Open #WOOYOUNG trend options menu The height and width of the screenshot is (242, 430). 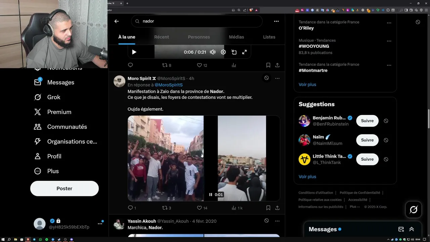coord(389,41)
